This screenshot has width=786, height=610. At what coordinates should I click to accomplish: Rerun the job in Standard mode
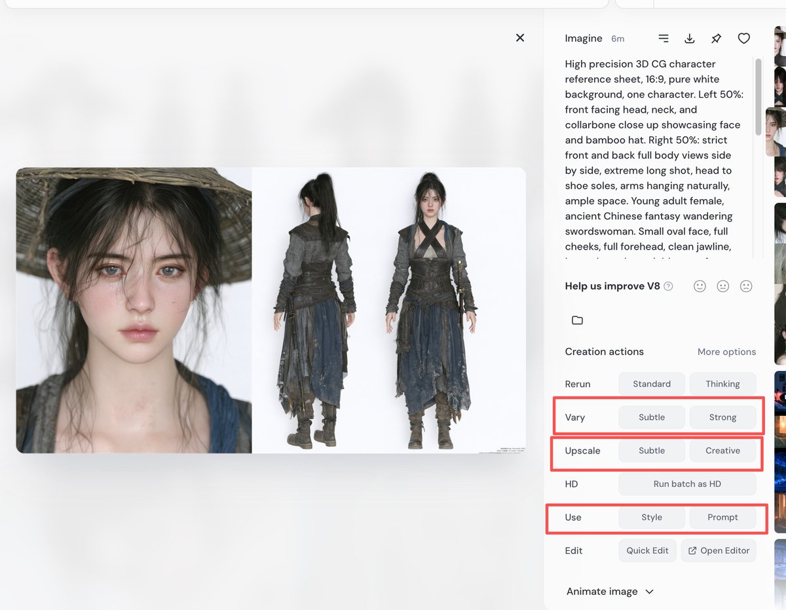coord(652,384)
